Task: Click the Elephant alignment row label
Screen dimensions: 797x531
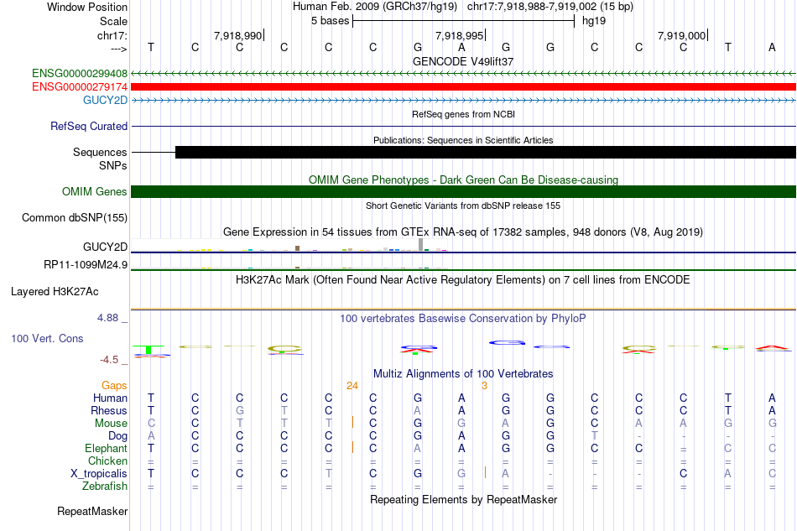Action: [x=106, y=448]
